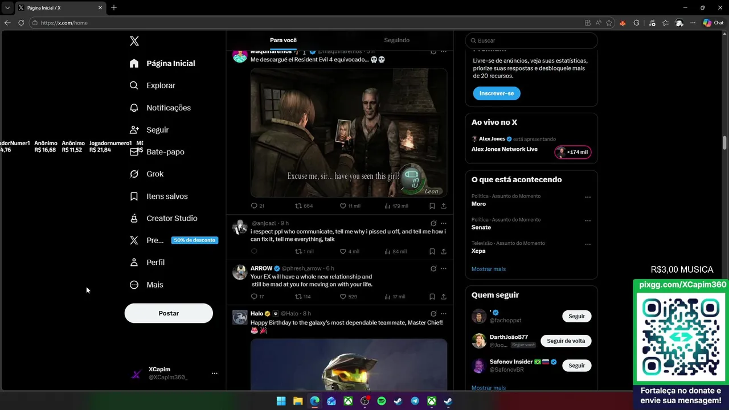Share ARROW's post

[x=443, y=297]
